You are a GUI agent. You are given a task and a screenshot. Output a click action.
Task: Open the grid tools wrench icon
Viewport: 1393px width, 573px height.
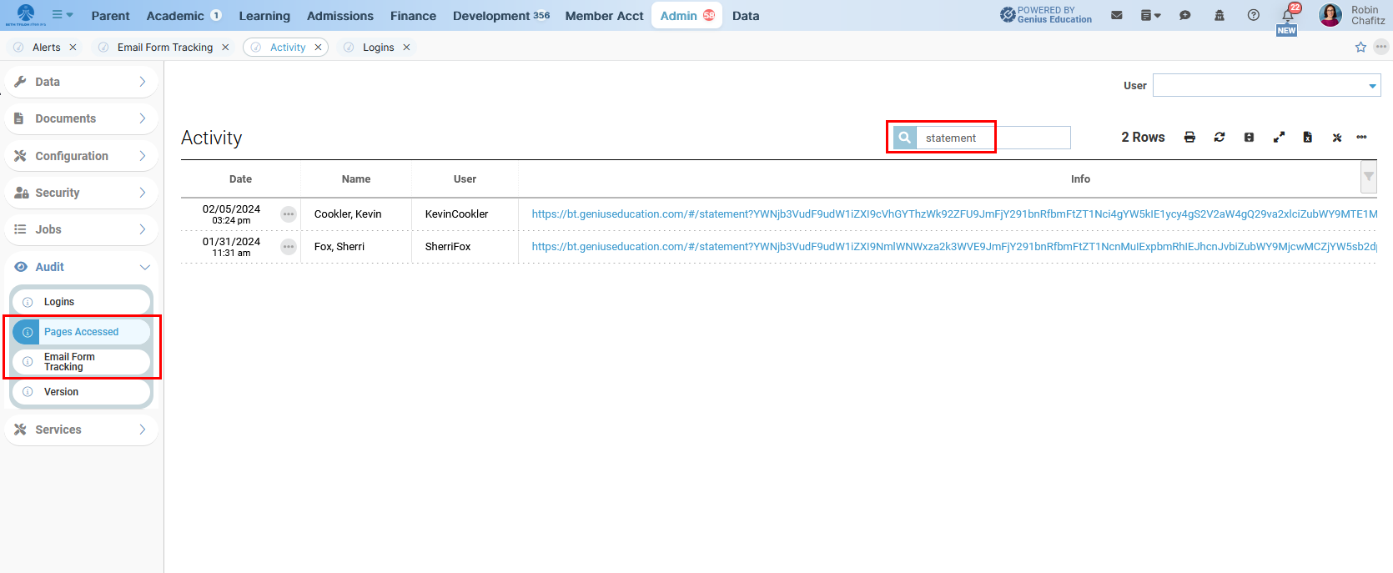coord(1337,138)
